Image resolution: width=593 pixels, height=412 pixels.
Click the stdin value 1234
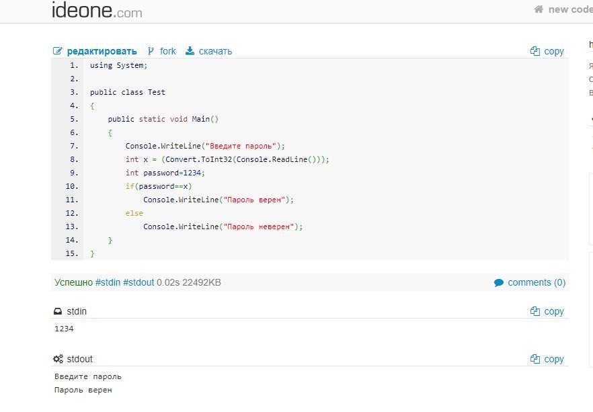pyautogui.click(x=64, y=329)
